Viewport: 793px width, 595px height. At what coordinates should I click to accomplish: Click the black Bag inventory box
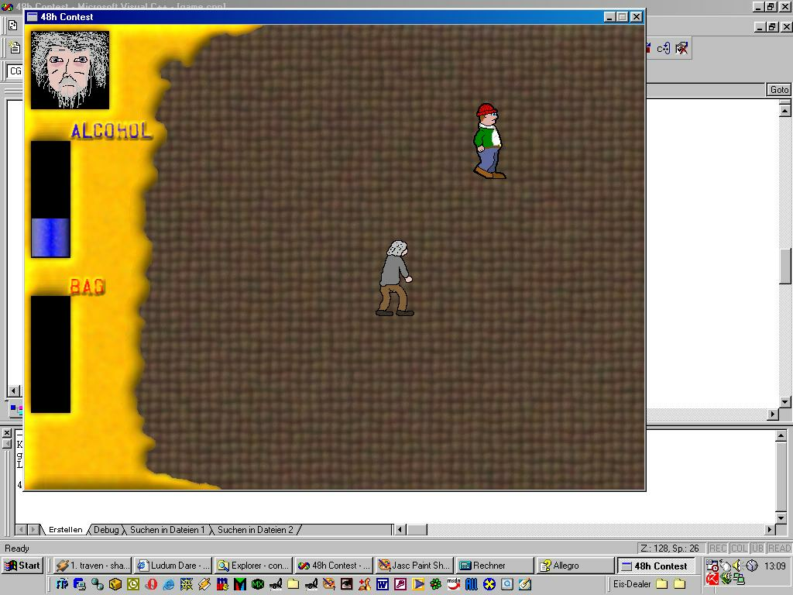pyautogui.click(x=50, y=354)
